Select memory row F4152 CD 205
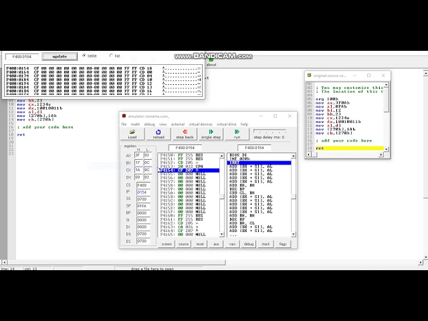This screenshot has width=428, height=321. [x=189, y=163]
